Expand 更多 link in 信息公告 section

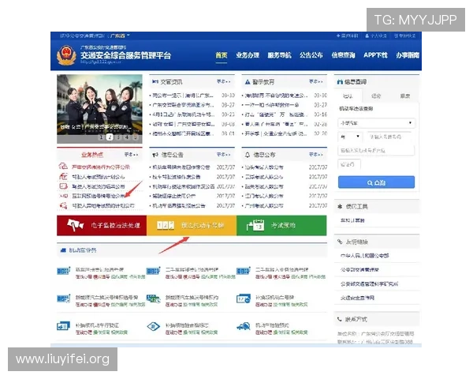pyautogui.click(x=224, y=155)
